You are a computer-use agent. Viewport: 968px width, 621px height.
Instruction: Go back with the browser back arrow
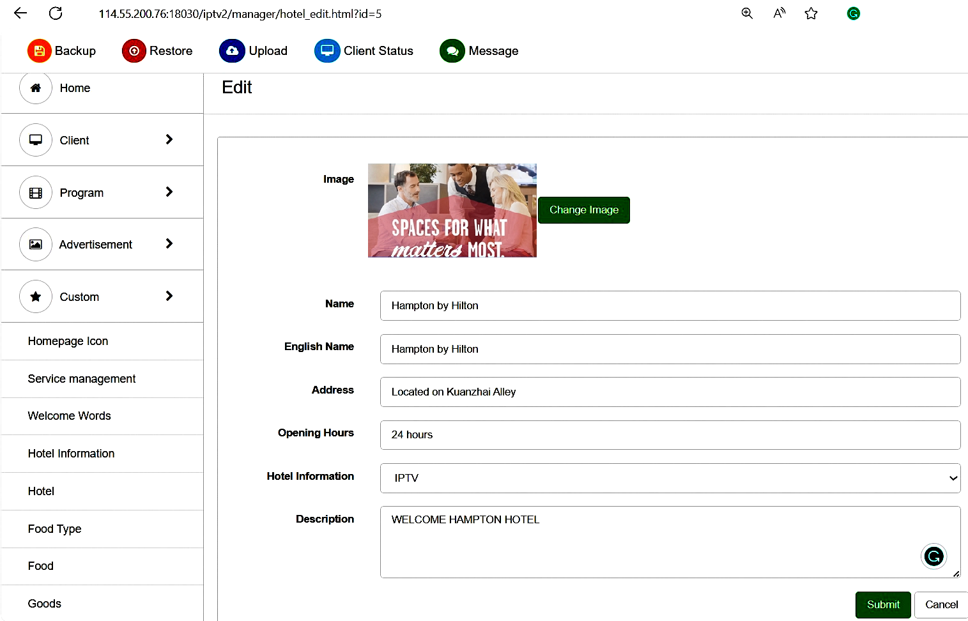pyautogui.click(x=20, y=13)
